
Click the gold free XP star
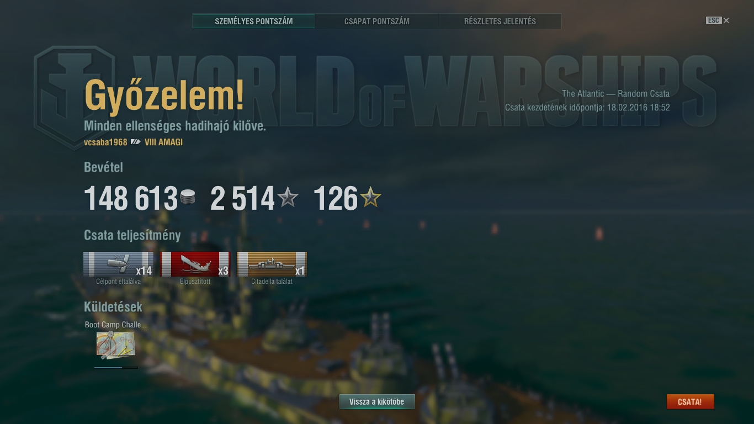[370, 197]
